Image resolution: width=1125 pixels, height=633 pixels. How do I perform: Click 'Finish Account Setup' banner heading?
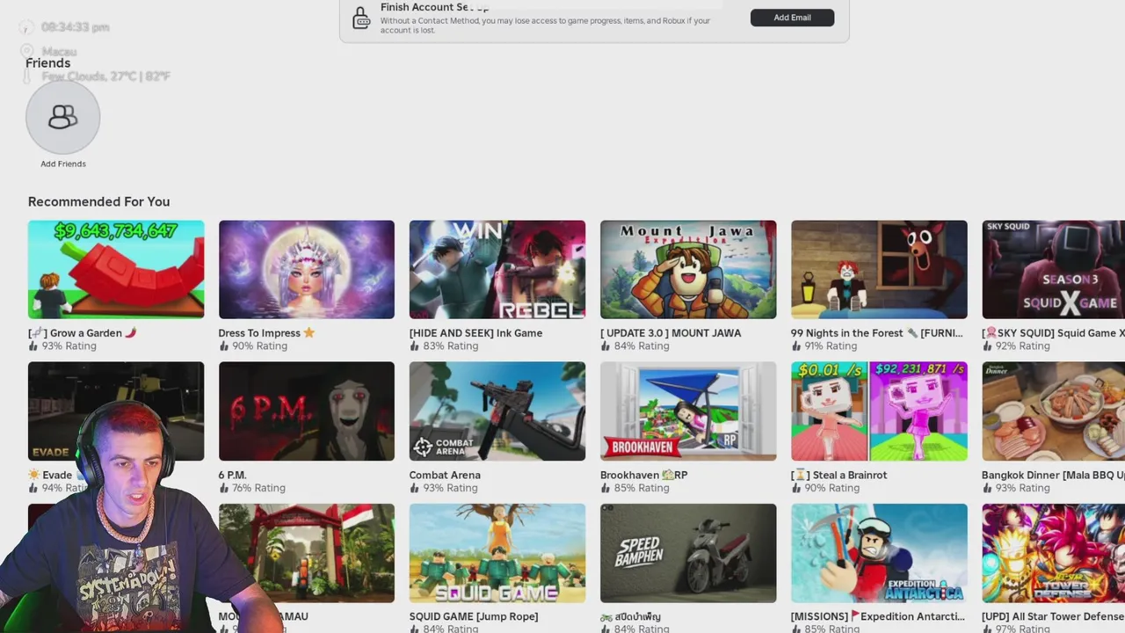point(434,7)
